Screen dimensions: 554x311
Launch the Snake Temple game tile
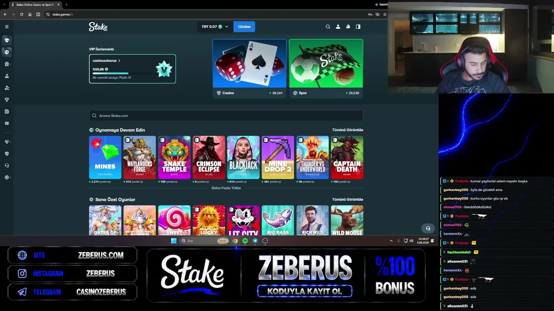174,157
